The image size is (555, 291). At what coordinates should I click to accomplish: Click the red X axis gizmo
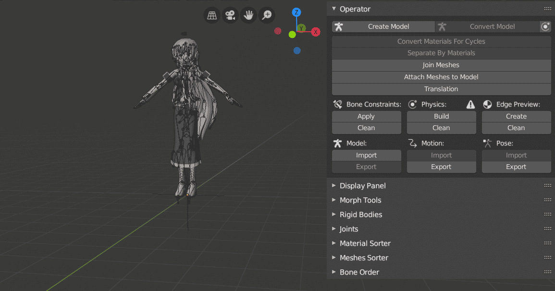point(315,32)
